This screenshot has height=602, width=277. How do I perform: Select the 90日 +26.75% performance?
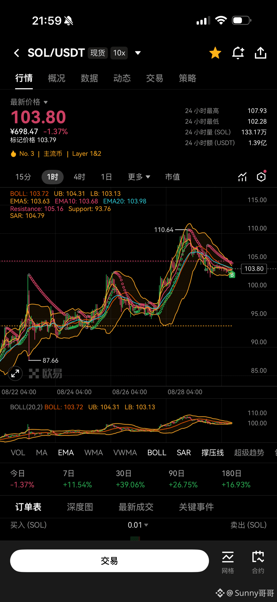183,479
